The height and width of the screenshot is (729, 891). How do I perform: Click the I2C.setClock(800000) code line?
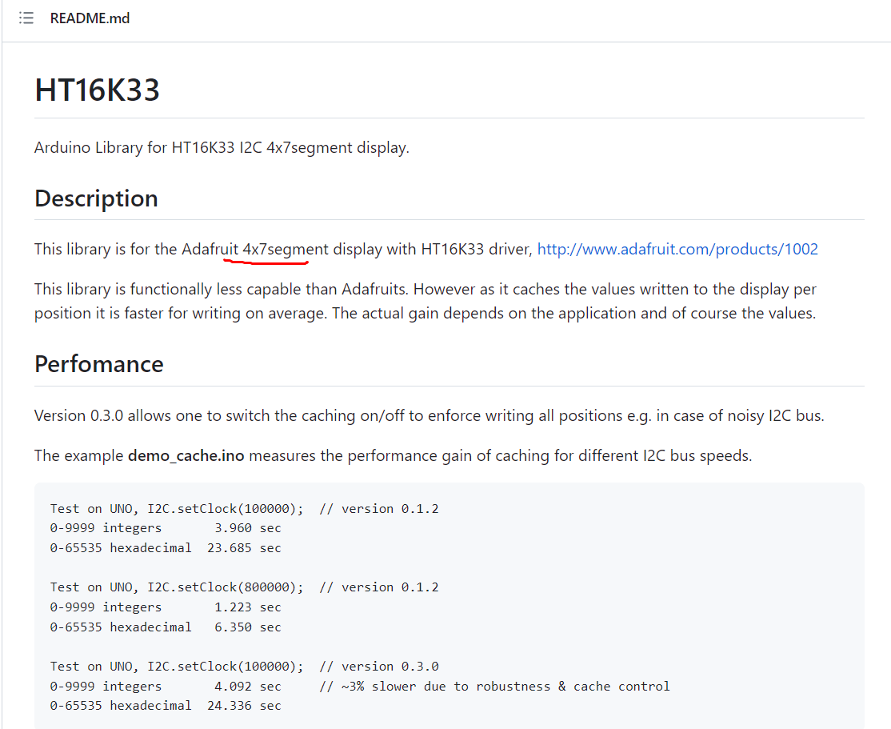(x=244, y=587)
